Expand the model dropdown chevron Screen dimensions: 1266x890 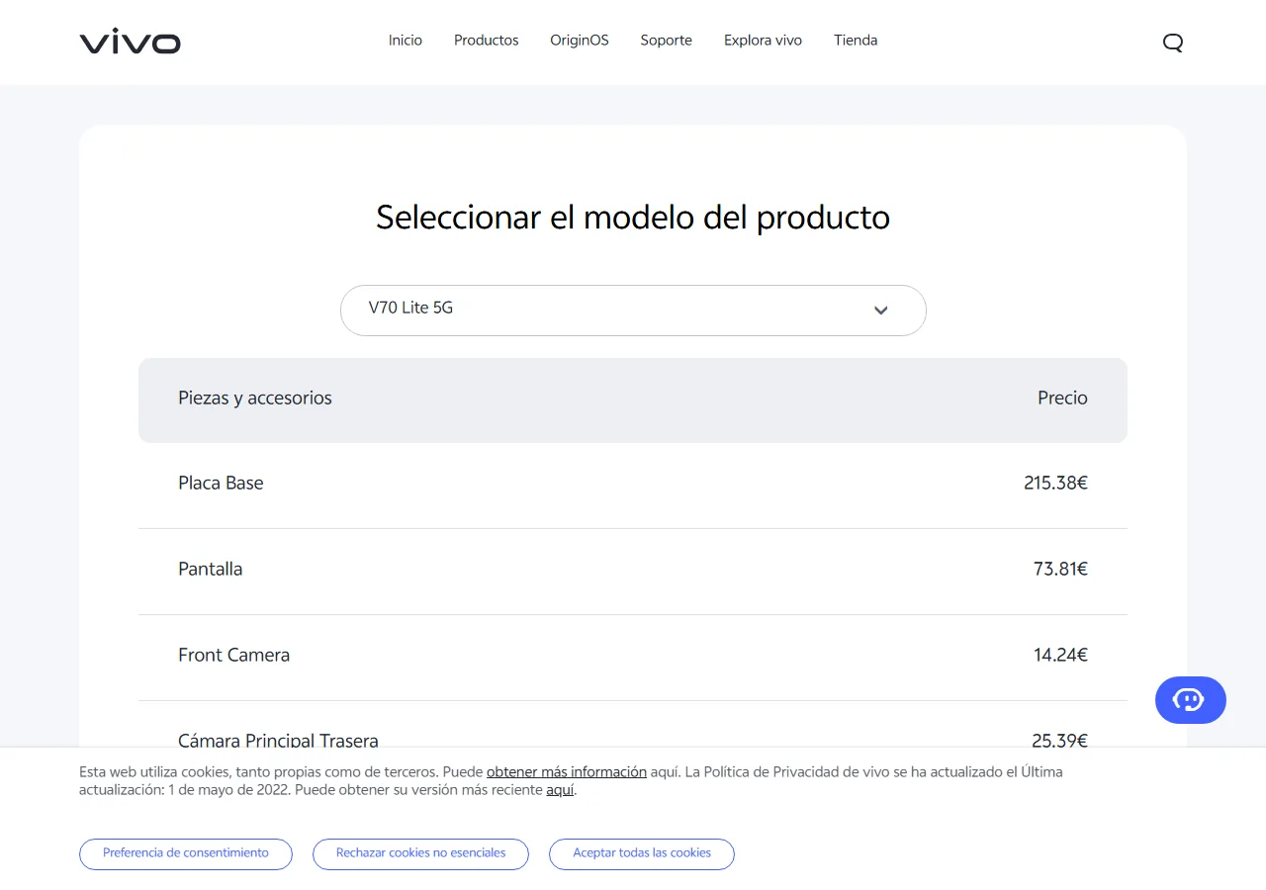tap(881, 311)
